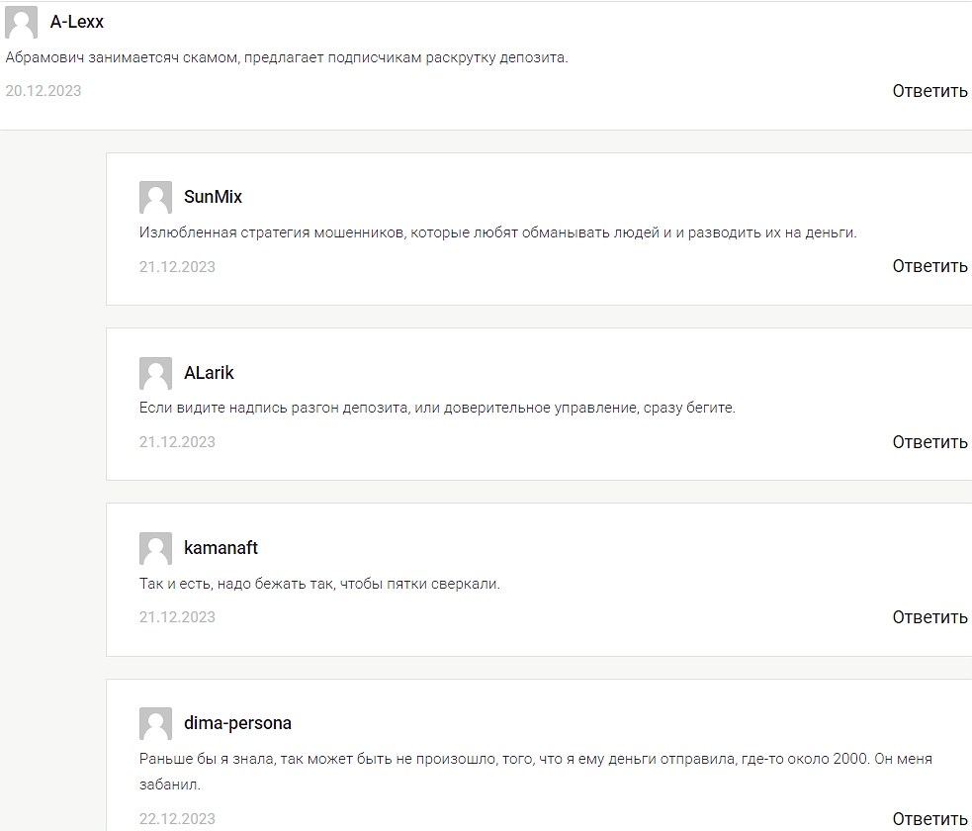Viewport: 972px width, 831px height.
Task: Click ALarik's avatar icon
Action: pos(155,373)
